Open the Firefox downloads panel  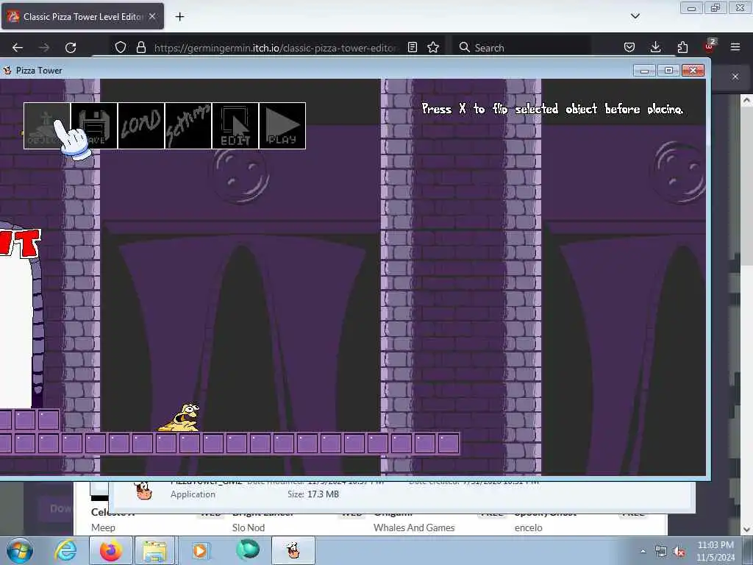point(655,47)
